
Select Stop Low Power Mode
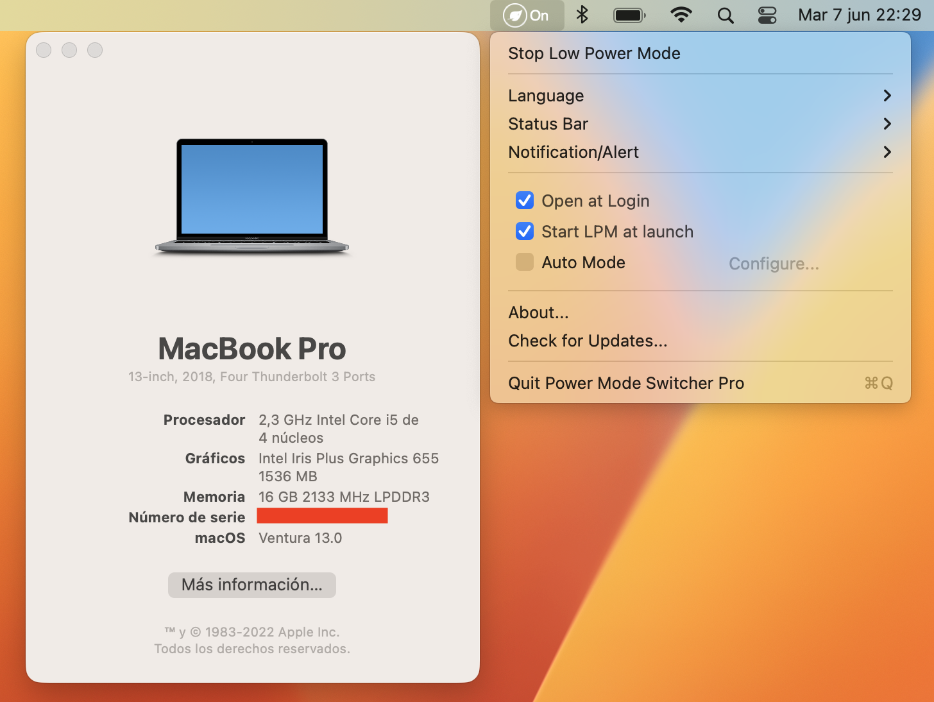click(x=701, y=53)
